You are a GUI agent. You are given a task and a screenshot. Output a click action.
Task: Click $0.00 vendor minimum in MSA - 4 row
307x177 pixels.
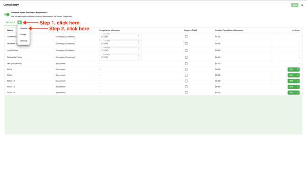point(218,93)
